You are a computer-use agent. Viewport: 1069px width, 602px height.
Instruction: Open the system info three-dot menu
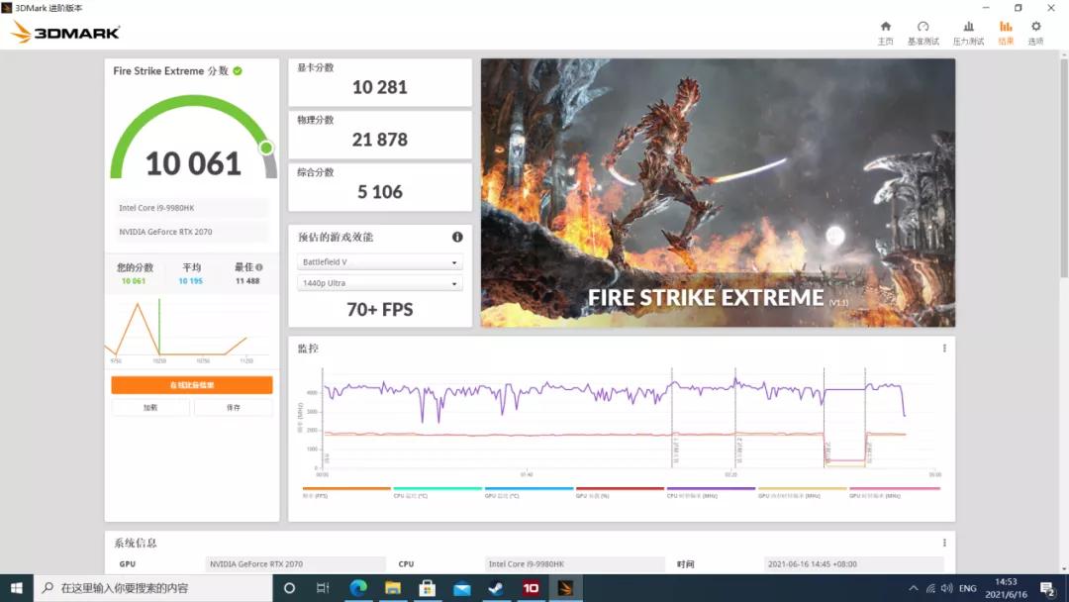click(944, 543)
